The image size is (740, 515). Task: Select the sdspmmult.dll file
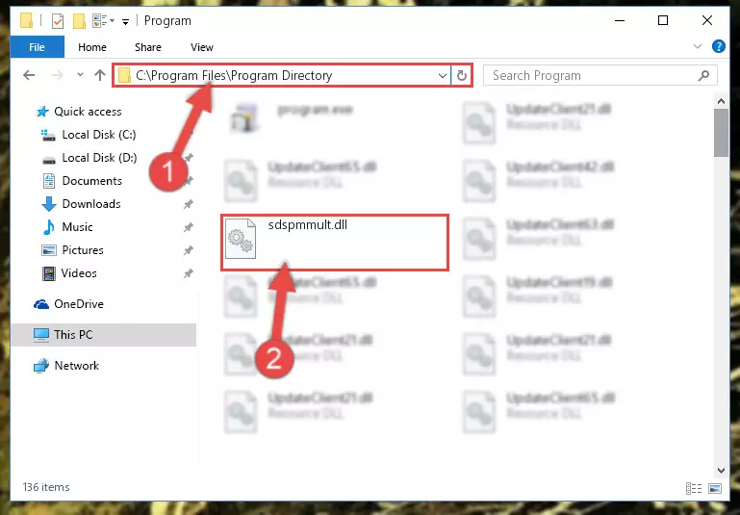pyautogui.click(x=335, y=243)
